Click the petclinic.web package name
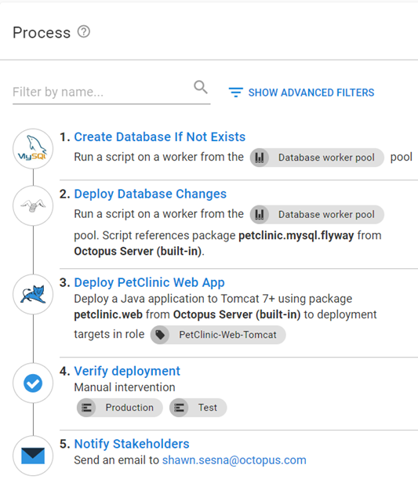This screenshot has width=418, height=483. tap(108, 315)
